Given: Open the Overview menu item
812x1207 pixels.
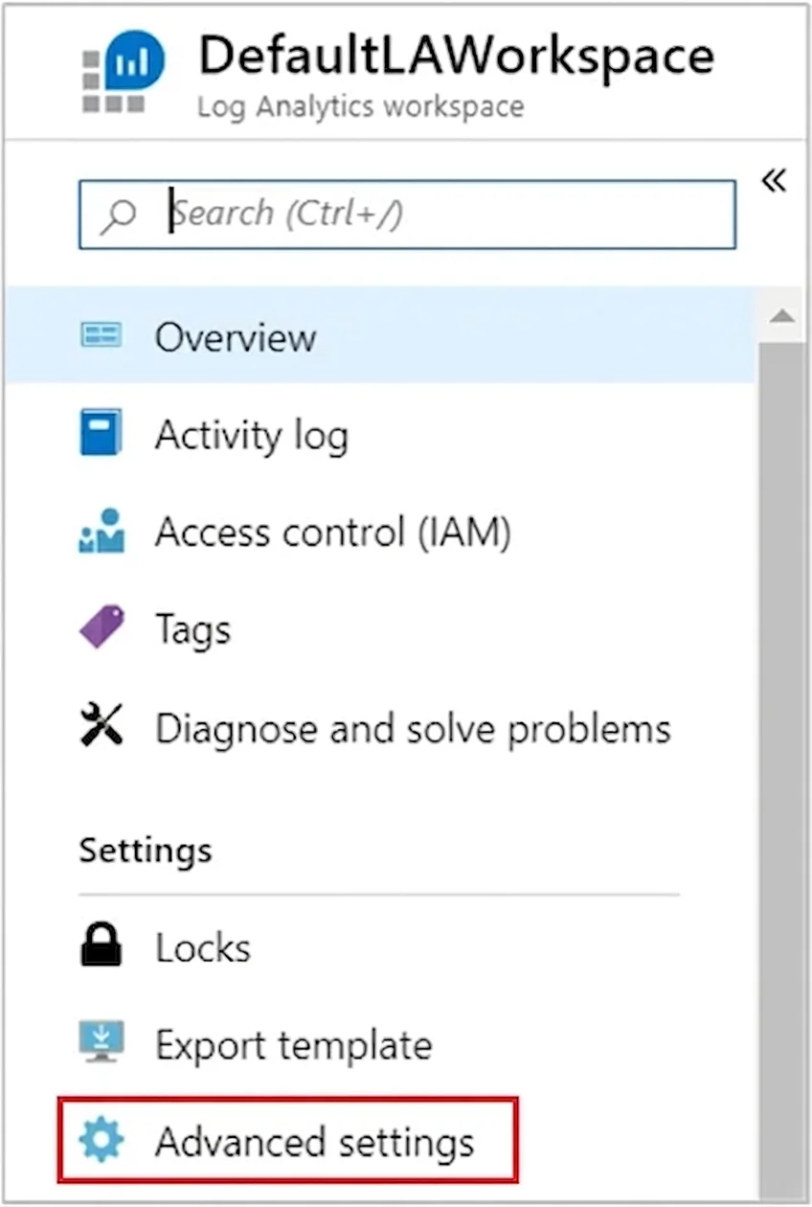Looking at the screenshot, I should pyautogui.click(x=379, y=335).
